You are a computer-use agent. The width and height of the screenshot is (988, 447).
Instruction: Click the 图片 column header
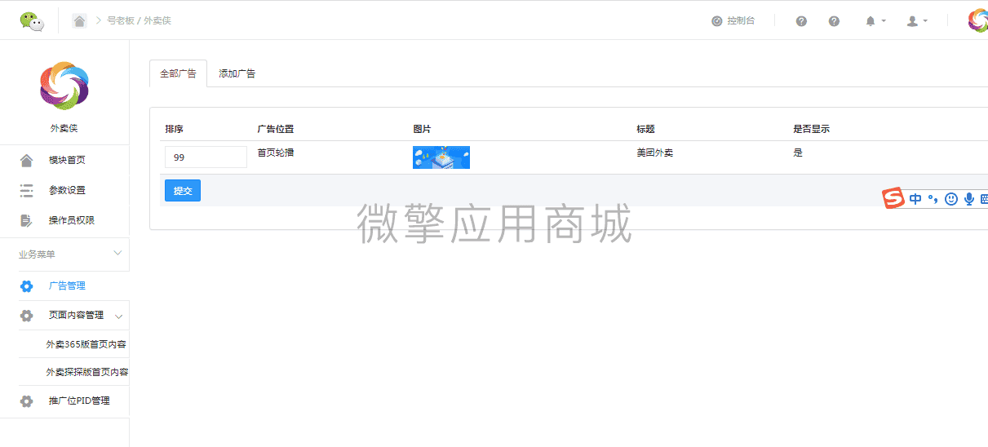tap(422, 129)
